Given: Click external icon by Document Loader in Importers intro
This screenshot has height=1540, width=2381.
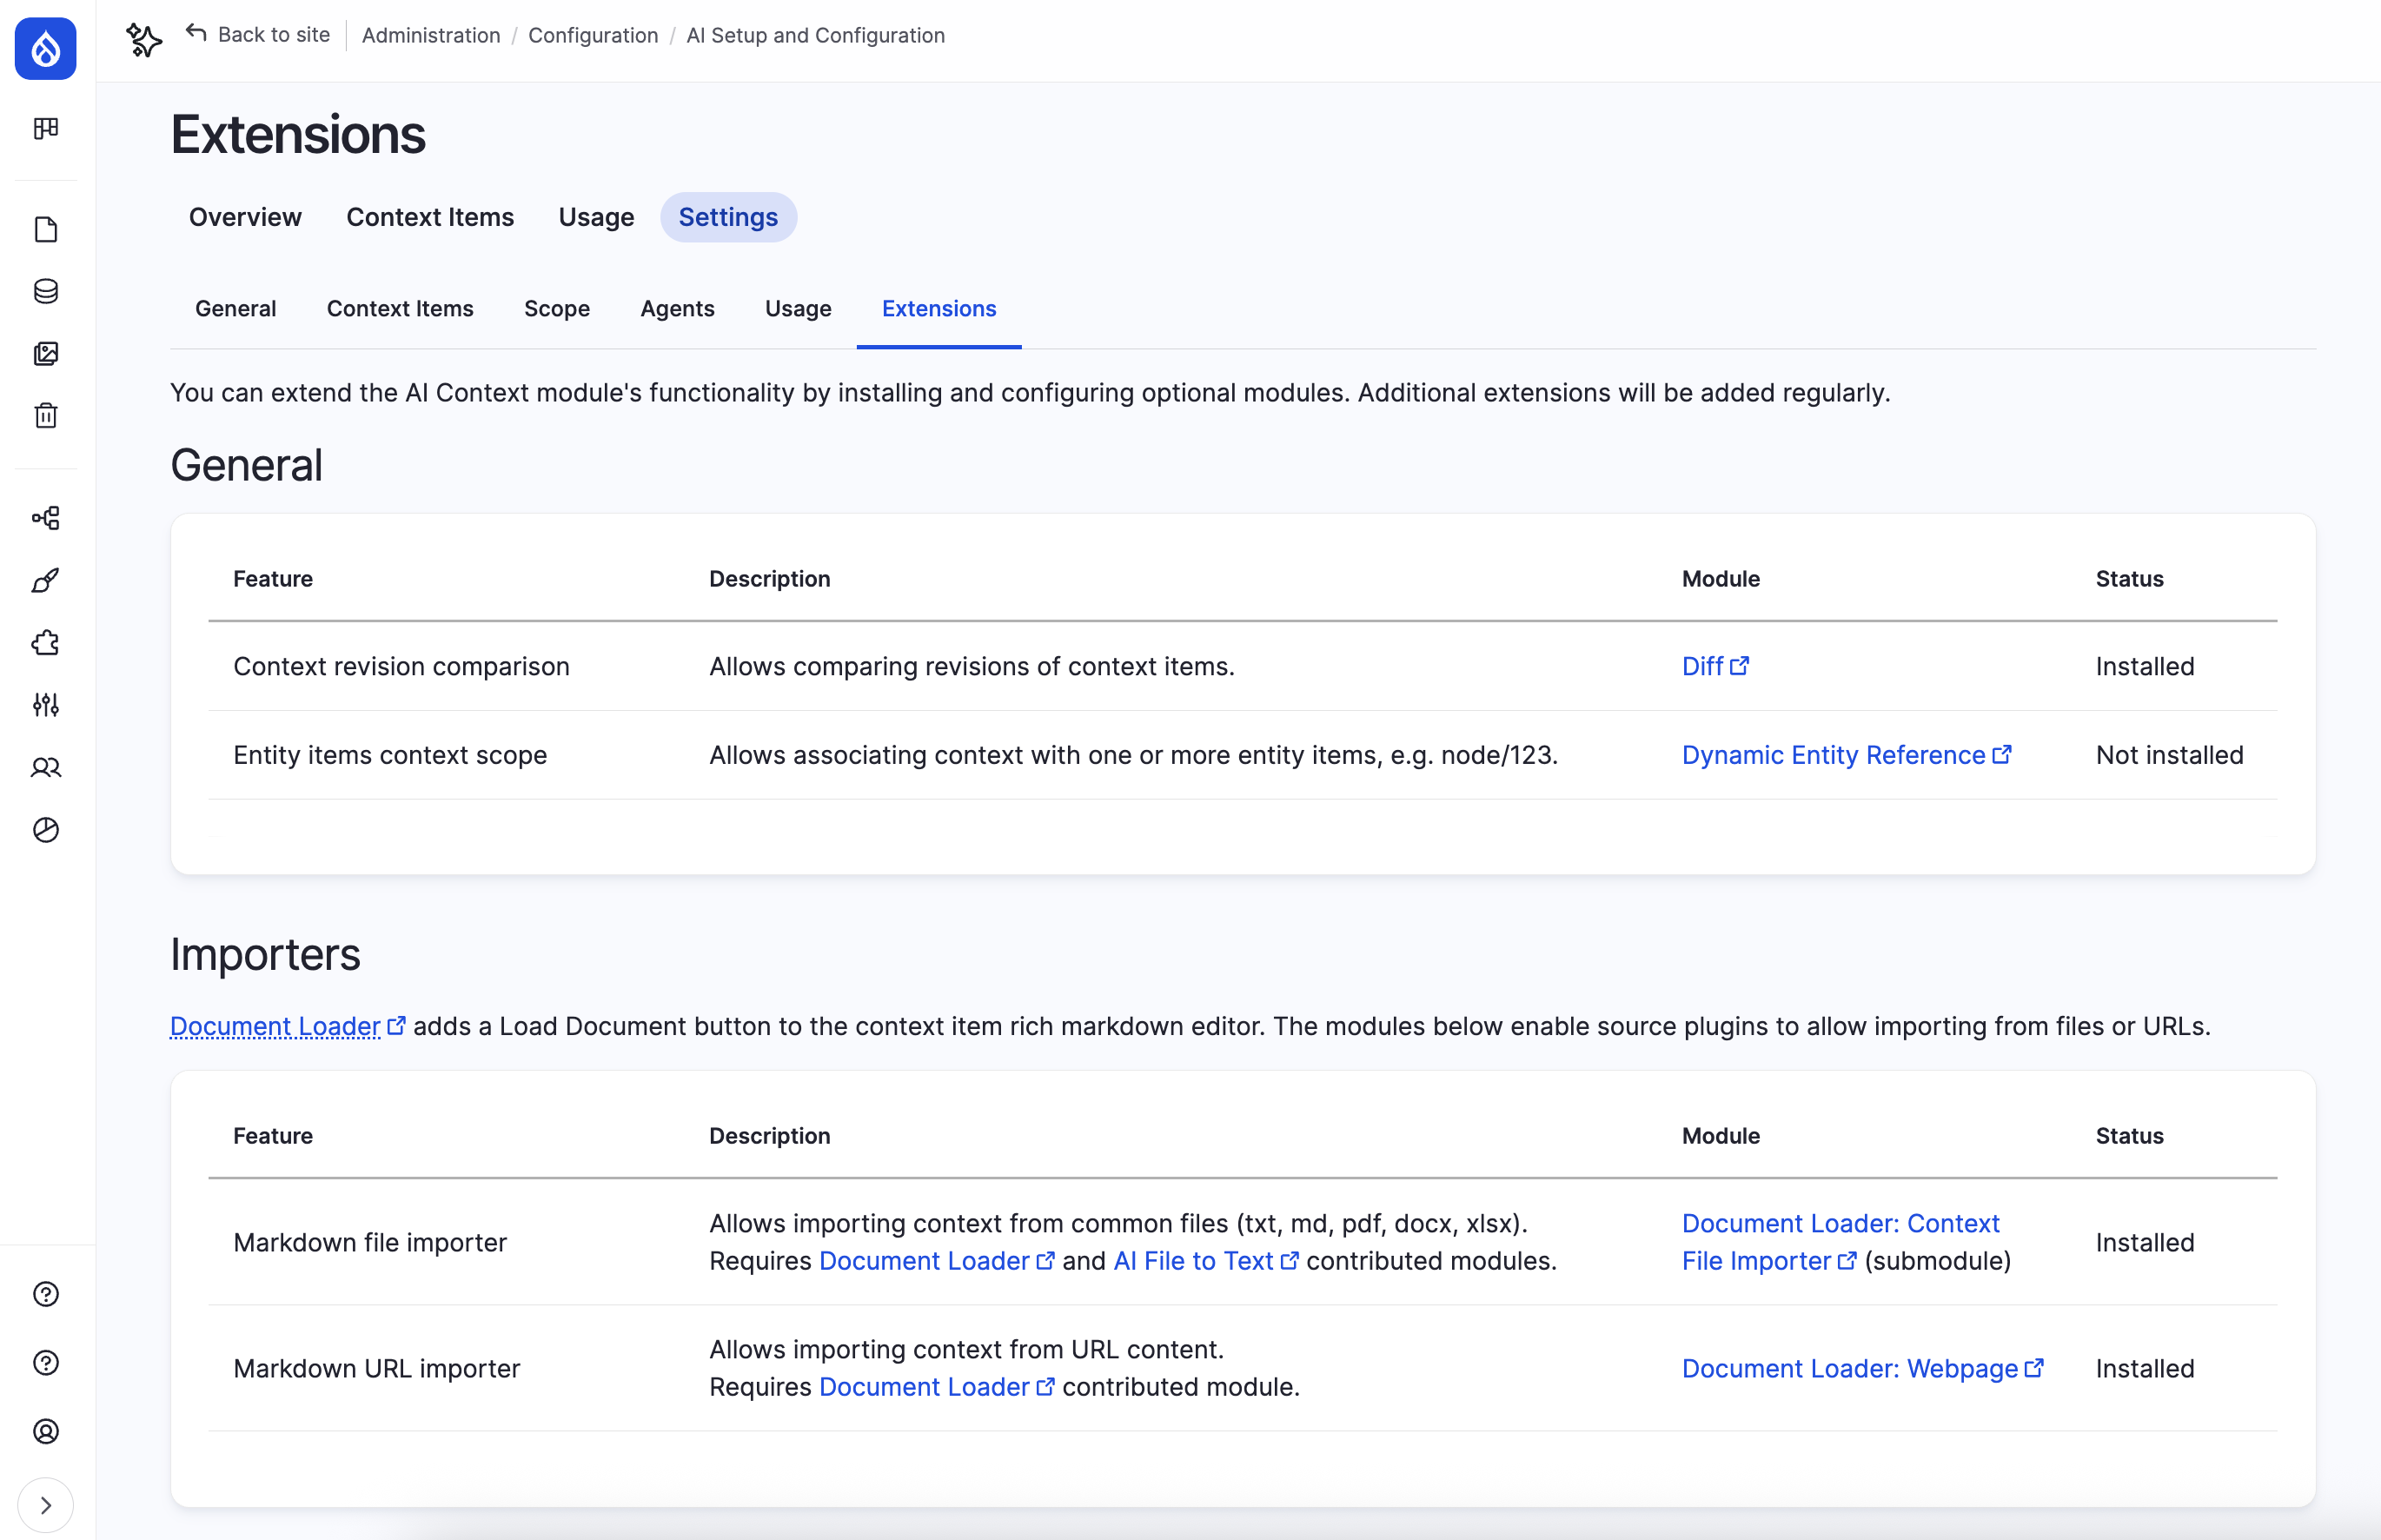Looking at the screenshot, I should 397,1025.
